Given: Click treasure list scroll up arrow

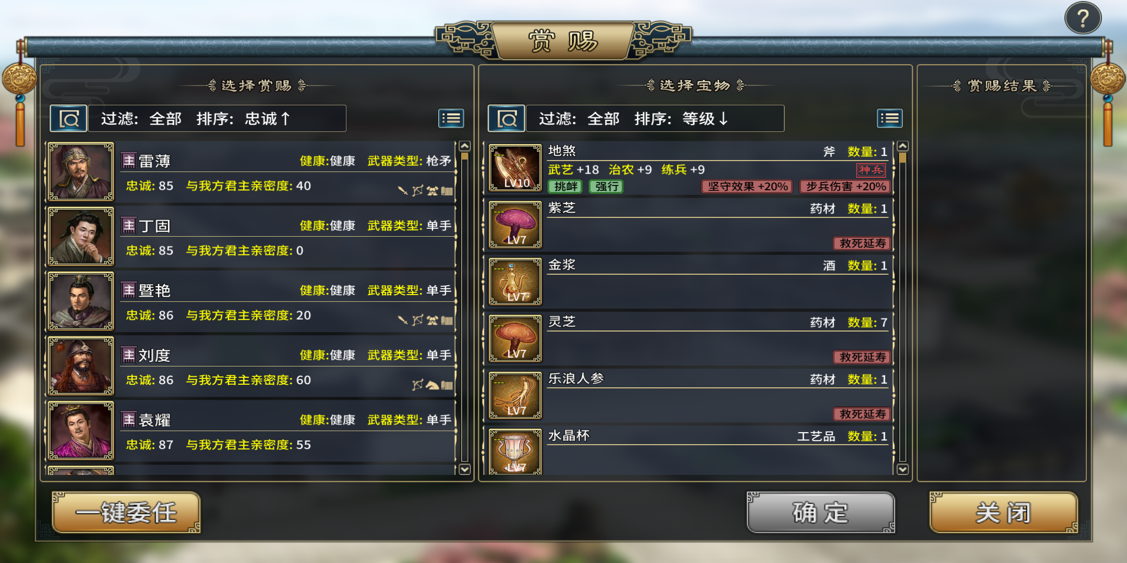Looking at the screenshot, I should click(903, 146).
